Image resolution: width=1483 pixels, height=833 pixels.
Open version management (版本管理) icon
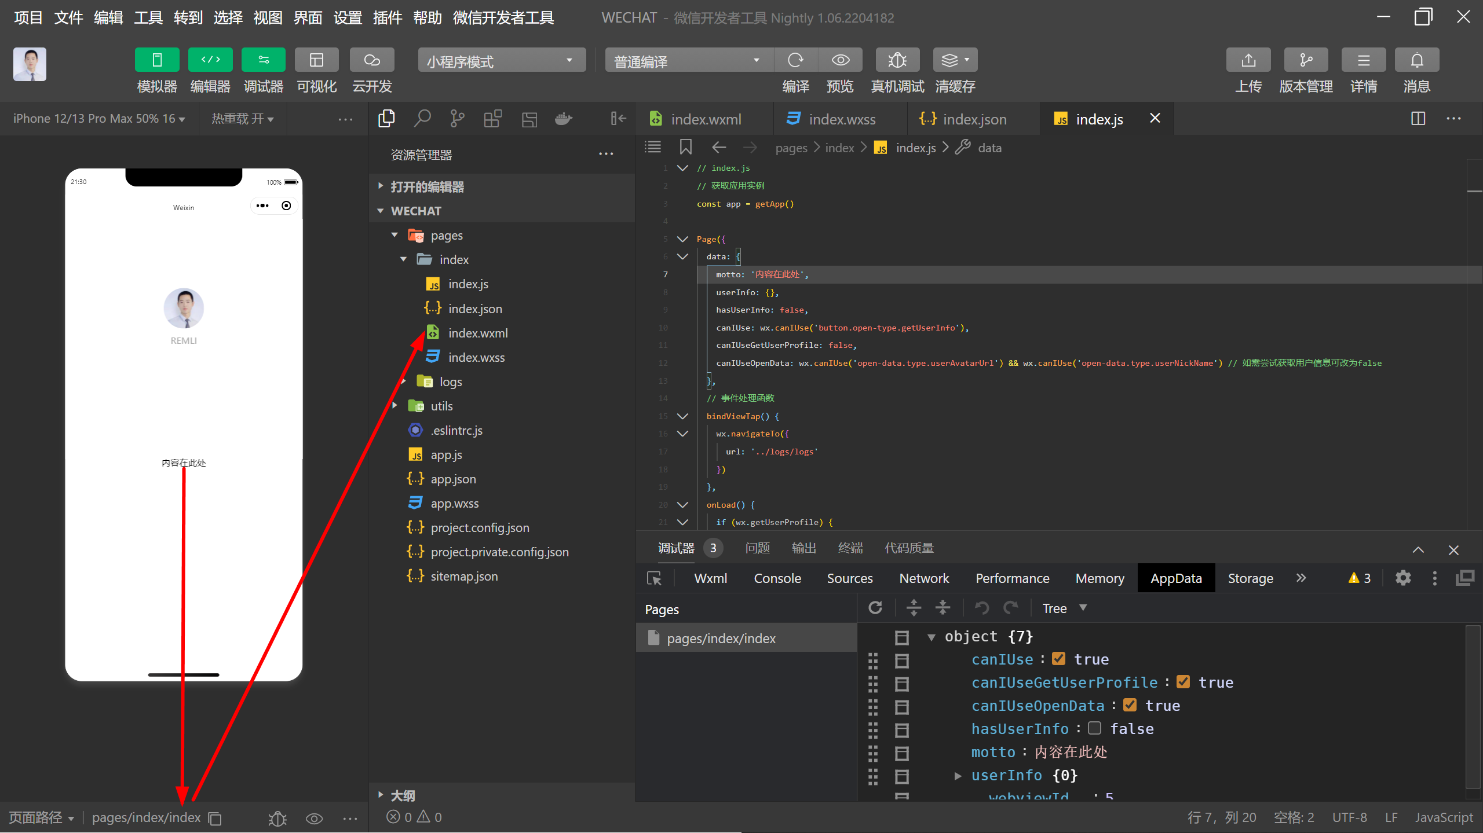coord(1305,60)
